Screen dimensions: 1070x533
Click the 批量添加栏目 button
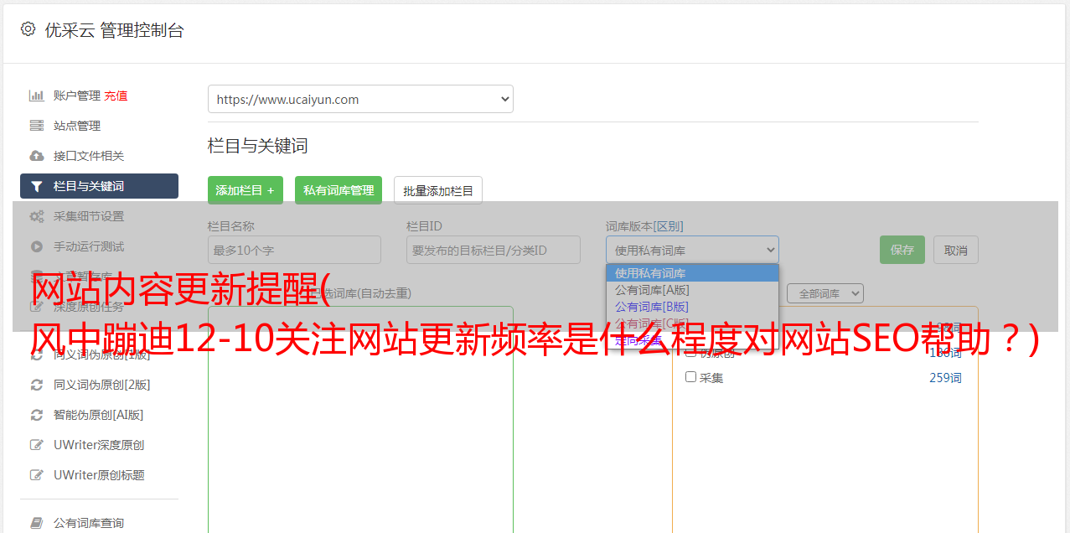click(438, 190)
